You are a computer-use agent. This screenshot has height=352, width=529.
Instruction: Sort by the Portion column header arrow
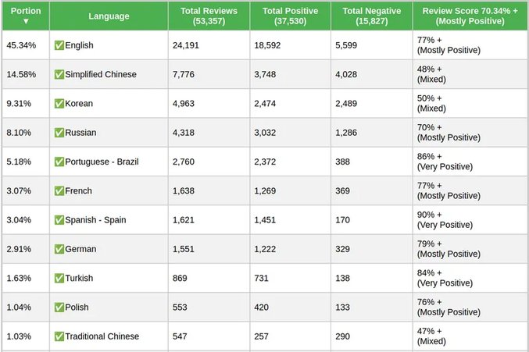25,21
